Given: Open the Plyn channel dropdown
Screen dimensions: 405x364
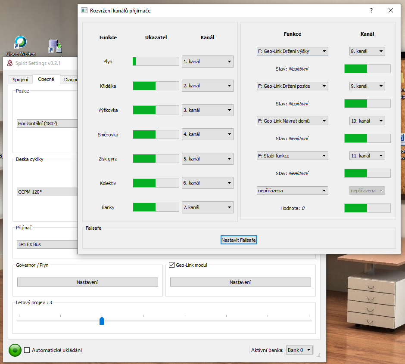Looking at the screenshot, I should 207,62.
